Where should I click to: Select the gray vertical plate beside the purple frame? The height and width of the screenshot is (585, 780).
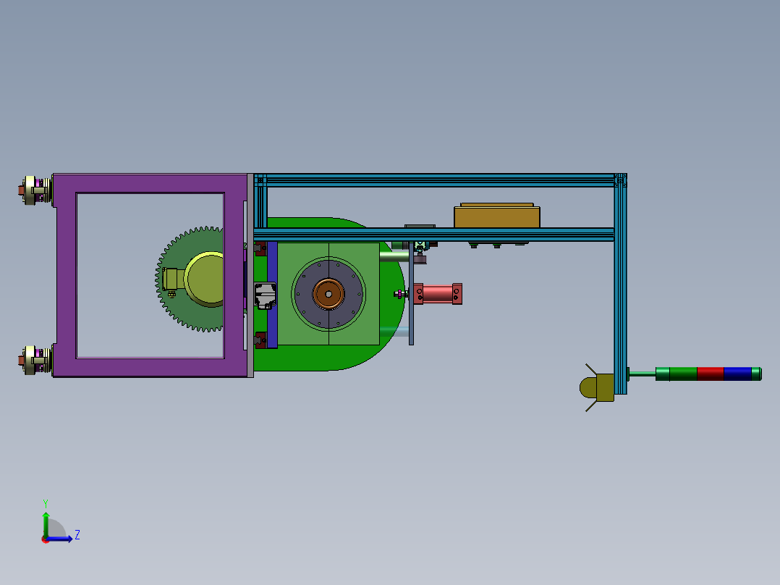coord(250,275)
